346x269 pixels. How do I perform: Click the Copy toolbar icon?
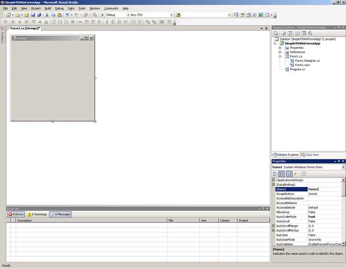(53, 15)
